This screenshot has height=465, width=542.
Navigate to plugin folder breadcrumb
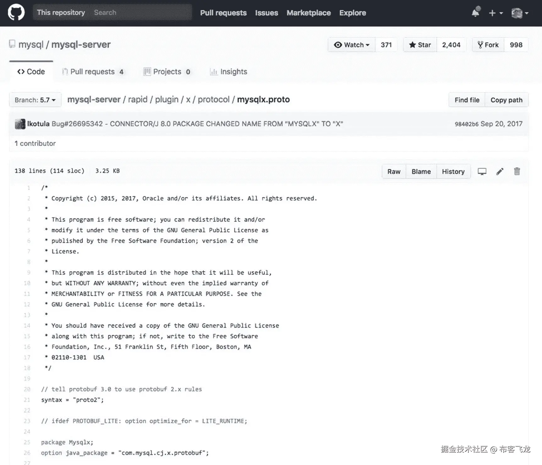click(167, 100)
